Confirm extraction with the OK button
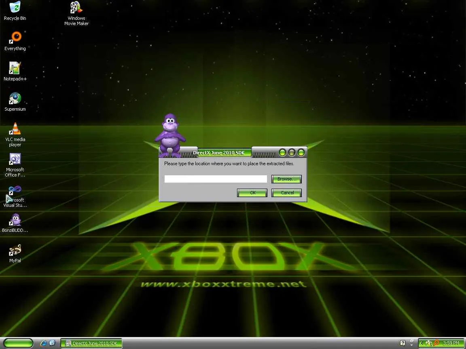This screenshot has width=466, height=349. [x=252, y=193]
